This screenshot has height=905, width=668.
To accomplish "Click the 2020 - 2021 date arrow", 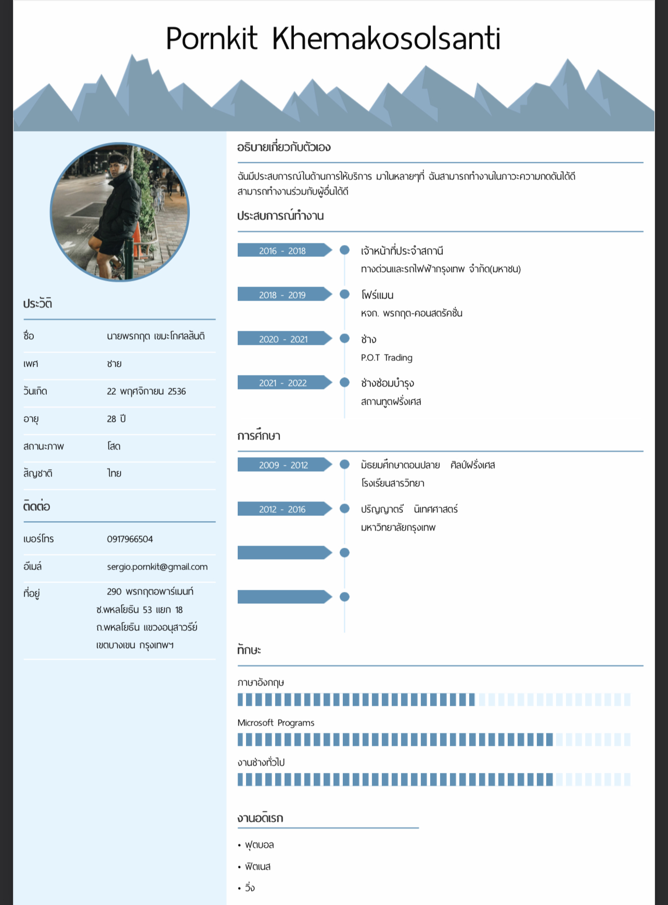I will [x=285, y=339].
